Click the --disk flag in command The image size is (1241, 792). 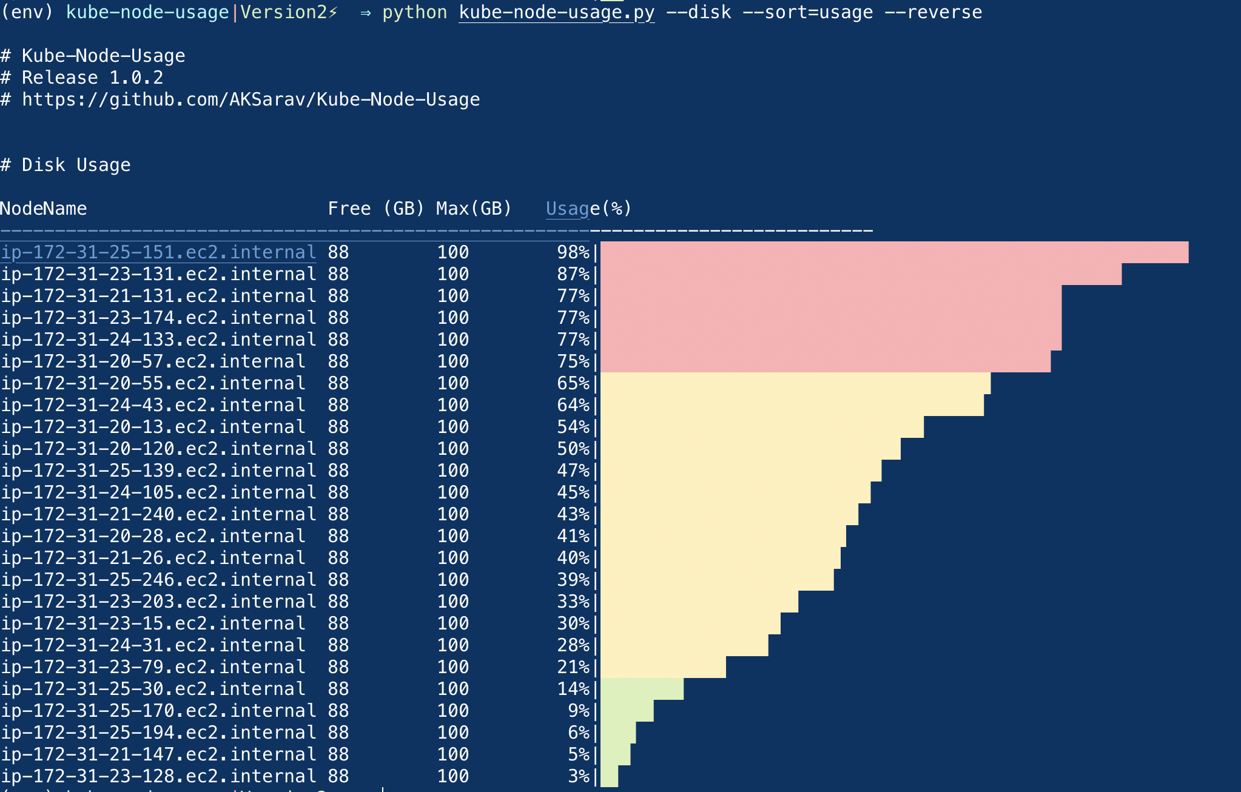coord(699,12)
